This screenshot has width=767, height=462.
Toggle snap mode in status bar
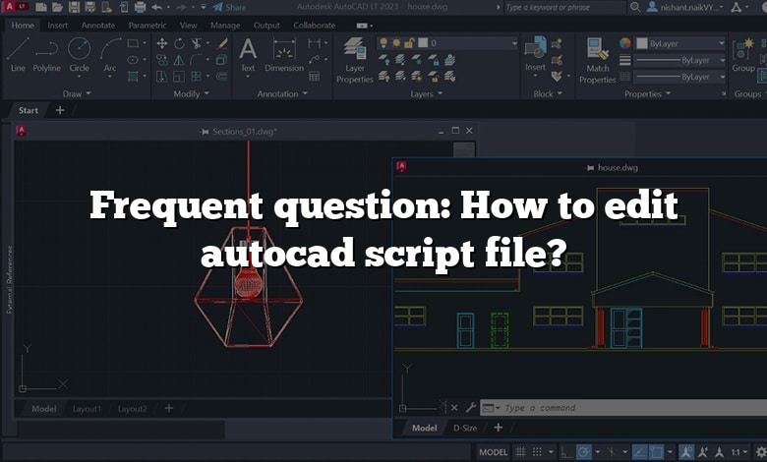tap(537, 452)
